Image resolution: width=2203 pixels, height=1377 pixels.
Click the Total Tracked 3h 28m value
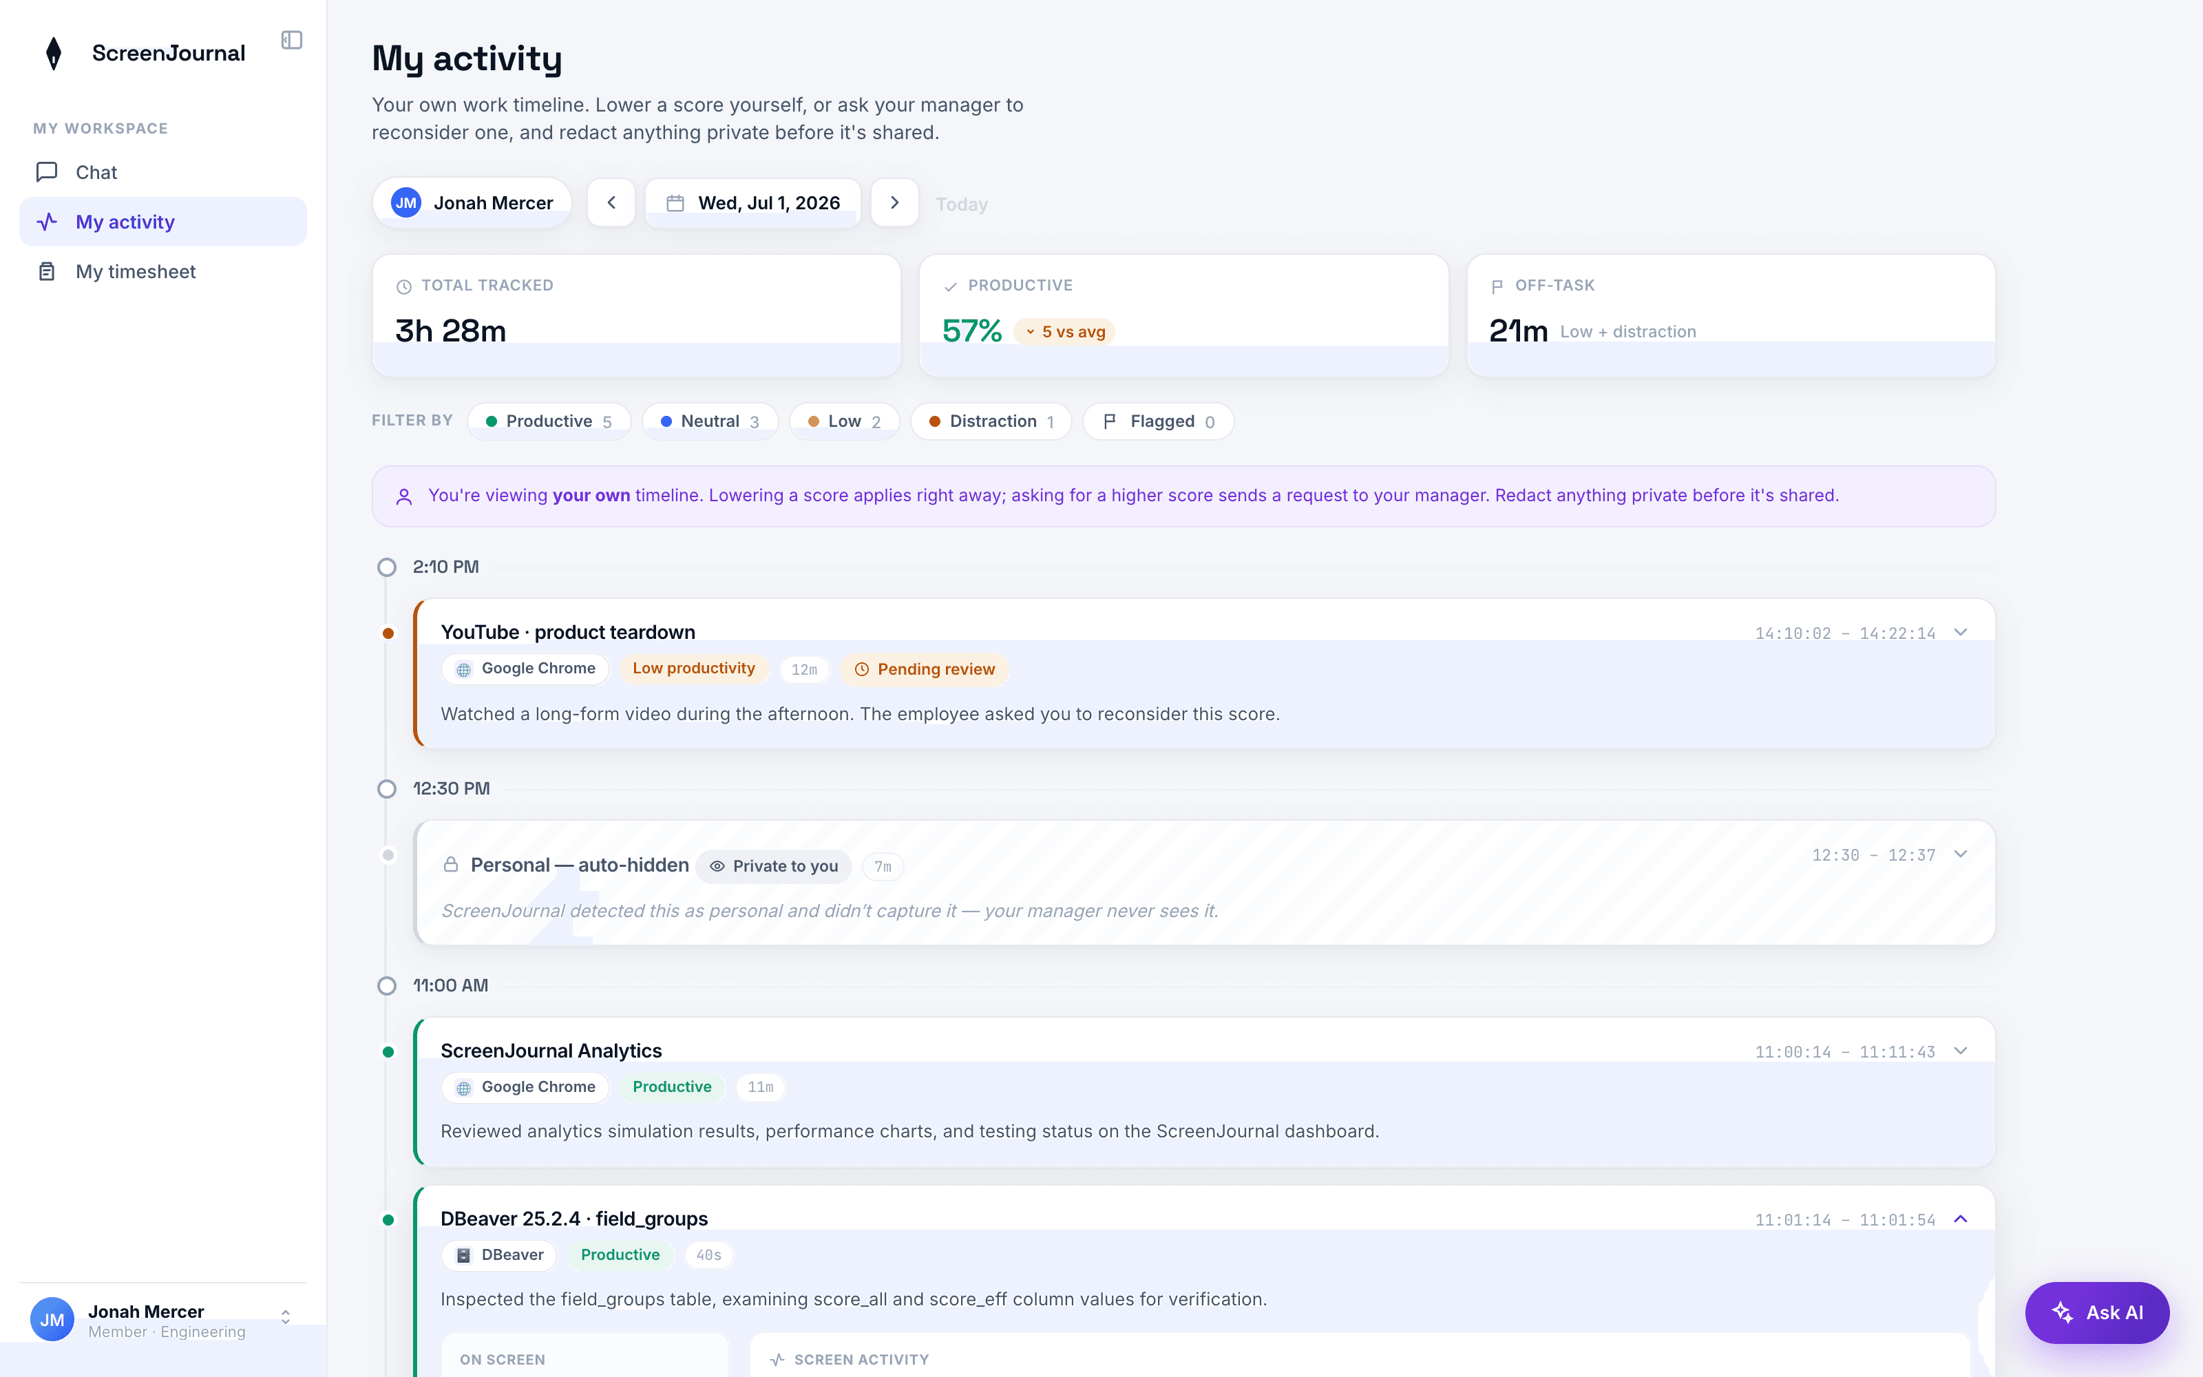point(451,330)
